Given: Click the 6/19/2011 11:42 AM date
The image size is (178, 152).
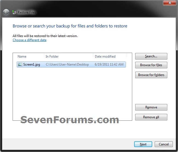Looking at the screenshot, I should pos(109,64).
